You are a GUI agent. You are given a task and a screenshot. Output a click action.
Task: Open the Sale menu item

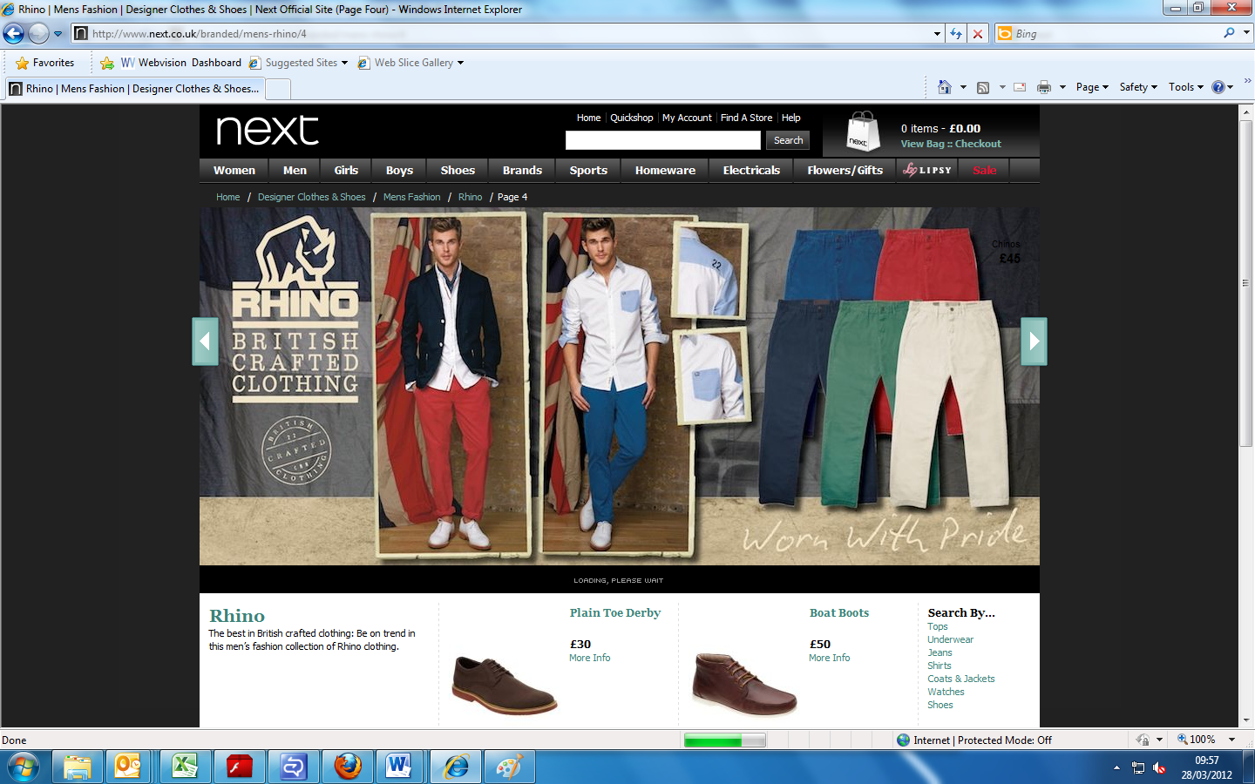click(x=983, y=170)
